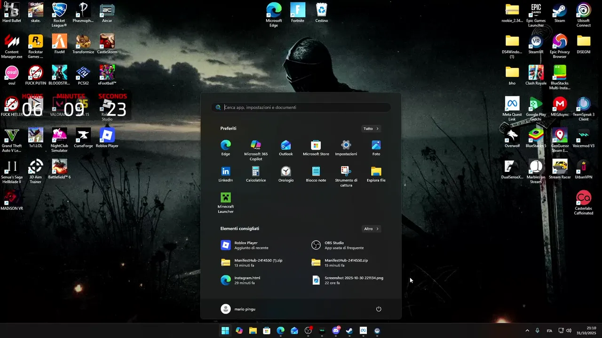Select TeamSpeak 3 Client desktop icon
The height and width of the screenshot is (338, 602).
click(x=584, y=109)
